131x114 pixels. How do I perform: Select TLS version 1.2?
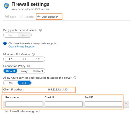click(x=38, y=59)
